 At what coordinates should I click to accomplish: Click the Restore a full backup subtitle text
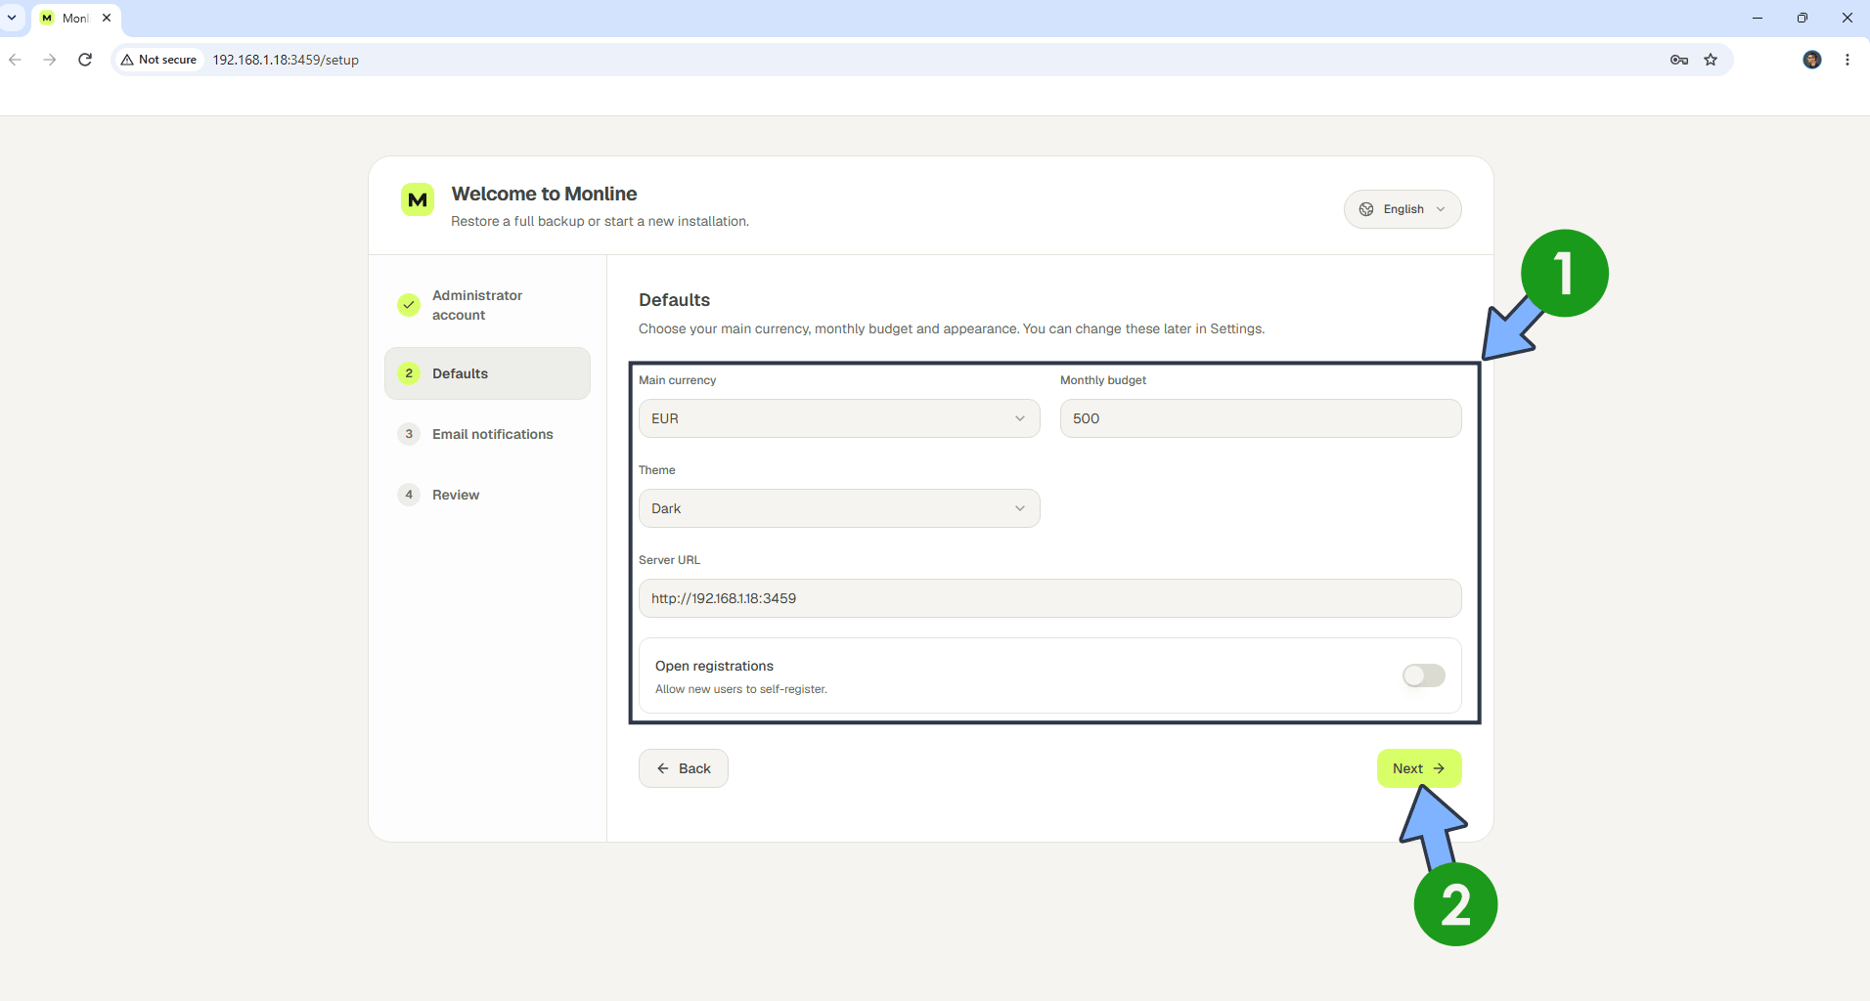(600, 221)
